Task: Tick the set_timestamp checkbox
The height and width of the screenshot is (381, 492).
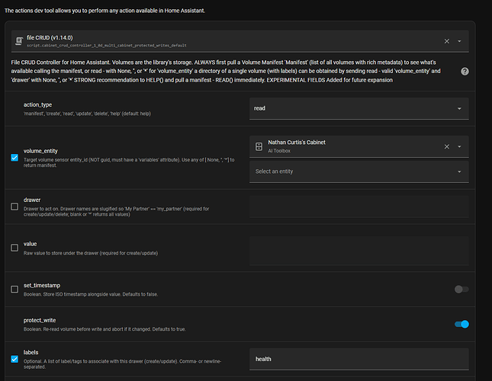Action: 15,289
